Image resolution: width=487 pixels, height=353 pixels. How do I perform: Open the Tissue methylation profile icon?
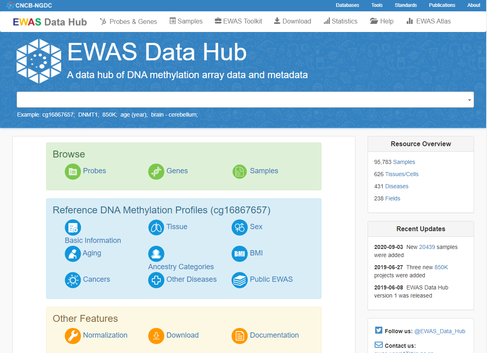(x=156, y=227)
